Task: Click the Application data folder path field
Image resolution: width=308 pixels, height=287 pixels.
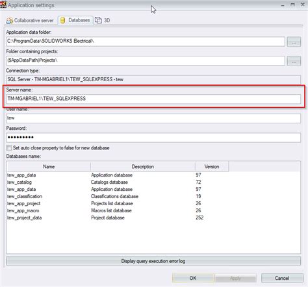Action: [x=146, y=42]
